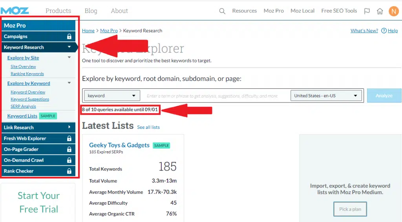402x222 pixels.
Task: Click the Pick a plan button
Action: tap(350, 209)
